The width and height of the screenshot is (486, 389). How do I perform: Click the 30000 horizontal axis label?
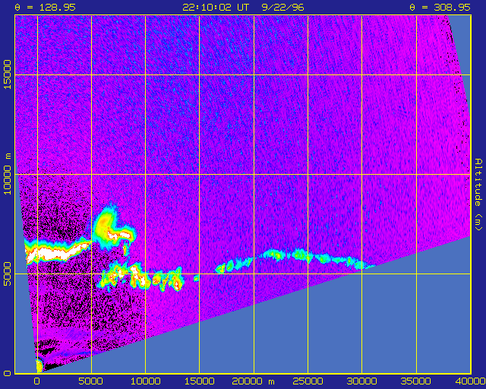[x=361, y=381]
